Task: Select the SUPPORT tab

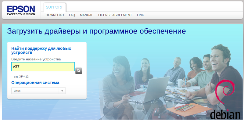Action: point(54,7)
